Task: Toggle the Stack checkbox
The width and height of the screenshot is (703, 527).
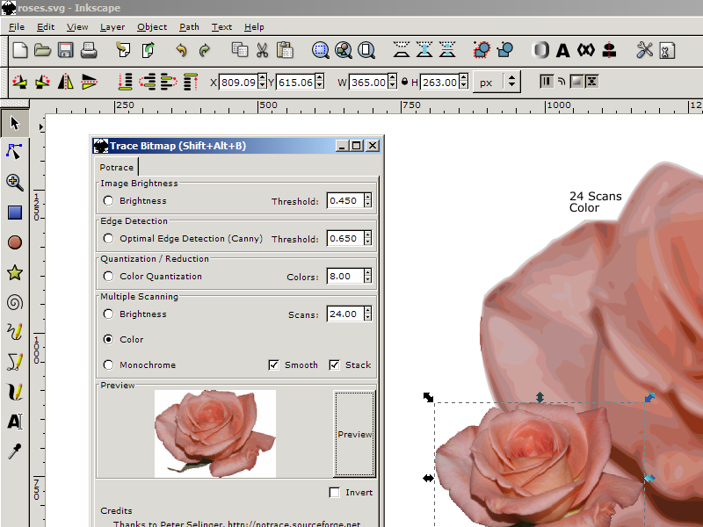Action: click(x=335, y=365)
